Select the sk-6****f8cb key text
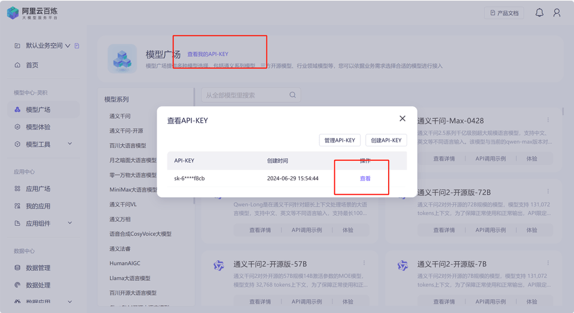This screenshot has width=574, height=313. click(x=190, y=179)
